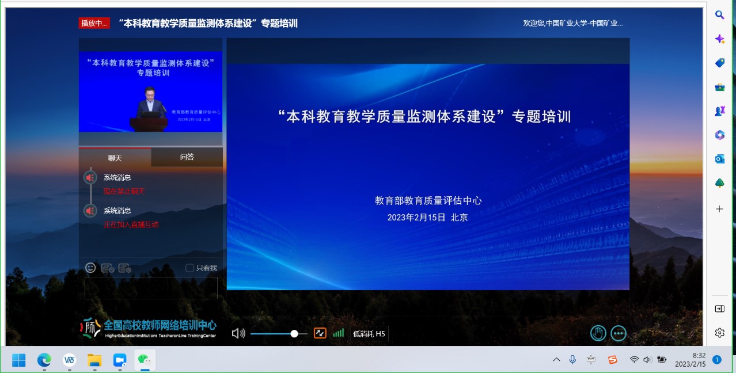
Task: Toggle the Chinese input mode indicator 中
Action: (x=591, y=360)
